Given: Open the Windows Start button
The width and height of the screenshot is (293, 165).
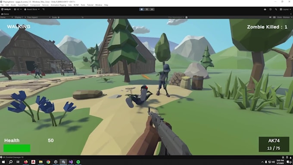Looking at the screenshot, I should [3, 162].
